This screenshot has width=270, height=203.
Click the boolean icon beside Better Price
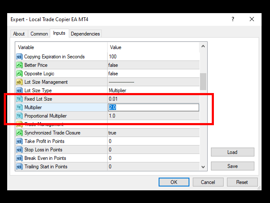pyautogui.click(x=19, y=65)
